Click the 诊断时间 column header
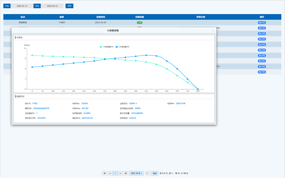Viewport: 285px width, 178px height. pos(101,17)
